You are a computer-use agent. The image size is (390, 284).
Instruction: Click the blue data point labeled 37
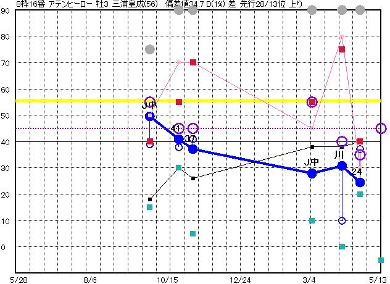(x=193, y=149)
